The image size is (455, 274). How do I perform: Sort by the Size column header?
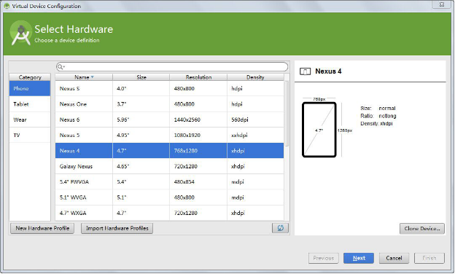pos(141,77)
